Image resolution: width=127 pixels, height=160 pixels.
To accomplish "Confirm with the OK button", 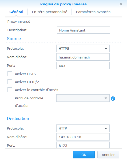I will [84, 155].
